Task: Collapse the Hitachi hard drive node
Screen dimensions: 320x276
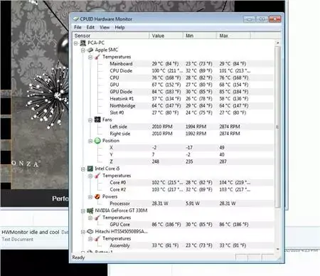Action: 82,232
